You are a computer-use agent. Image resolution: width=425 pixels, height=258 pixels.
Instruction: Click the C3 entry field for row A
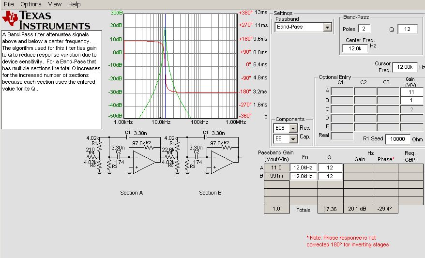[388, 91]
